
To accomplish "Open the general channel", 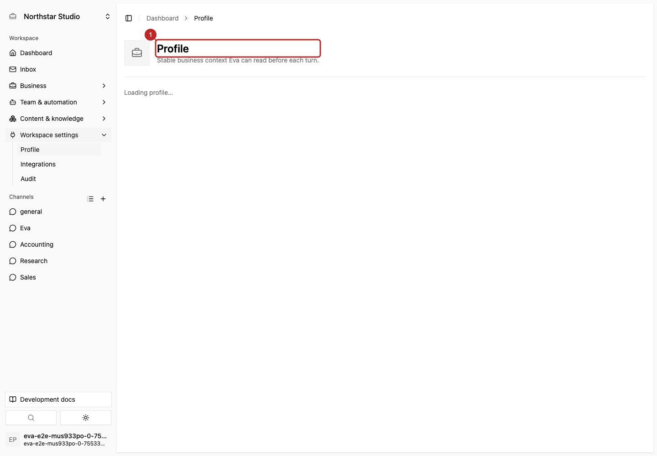I will click(58, 212).
